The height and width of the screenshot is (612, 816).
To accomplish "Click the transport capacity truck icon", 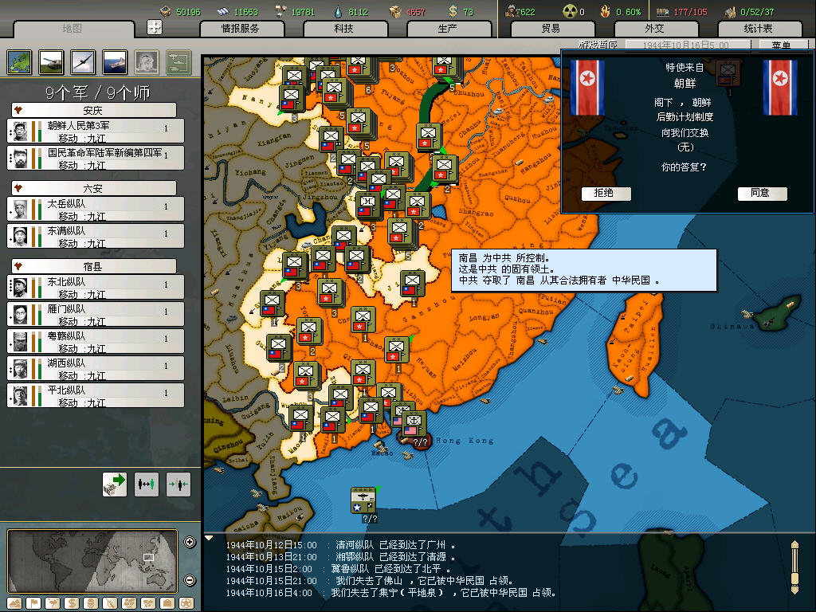I will (x=662, y=11).
